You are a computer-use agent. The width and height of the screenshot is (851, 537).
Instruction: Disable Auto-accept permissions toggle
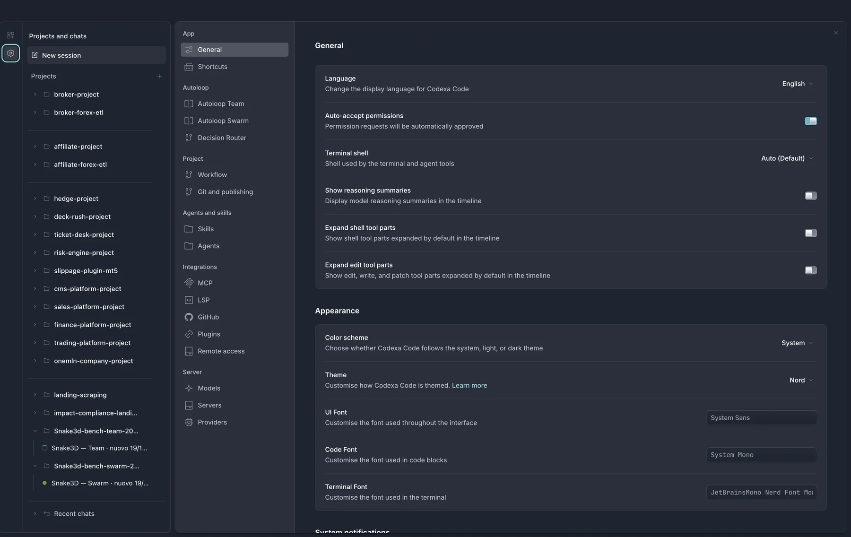(811, 121)
